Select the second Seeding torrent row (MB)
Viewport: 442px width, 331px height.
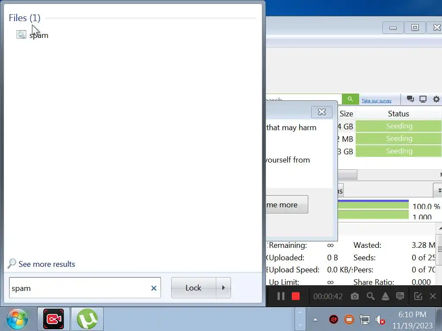(x=398, y=138)
